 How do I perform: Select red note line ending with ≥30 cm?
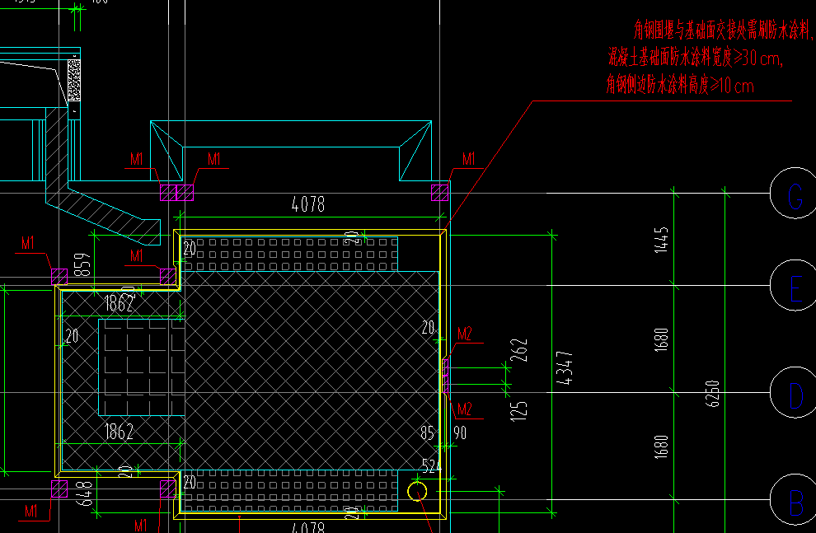[x=696, y=58]
